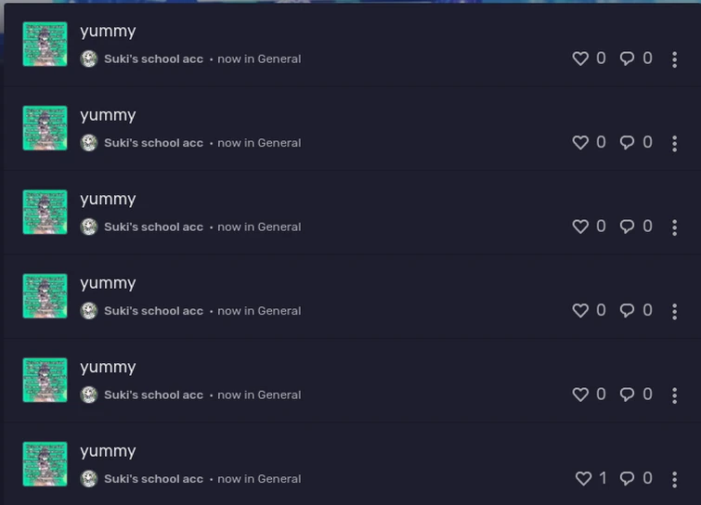Click the fourth post's thumbnail image
701x505 pixels.
(45, 296)
